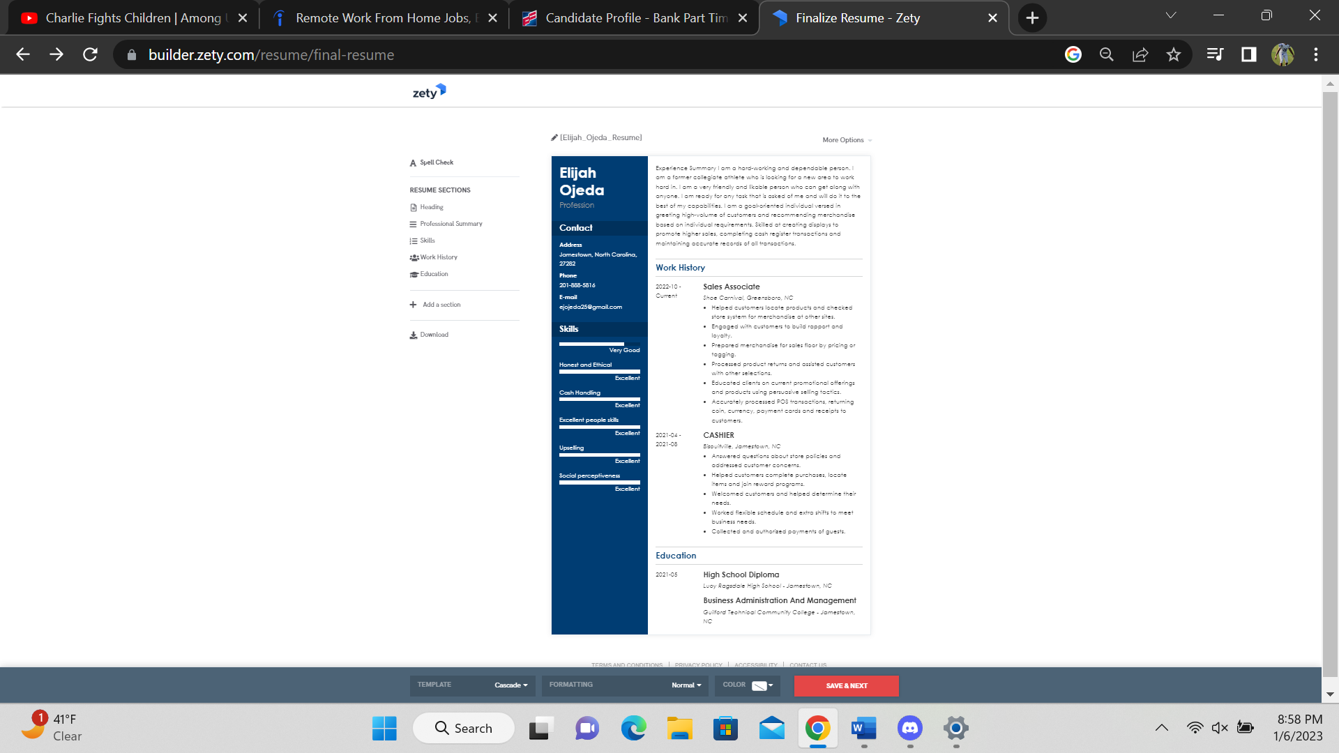Click the Cash Handling skill bar

coord(600,399)
